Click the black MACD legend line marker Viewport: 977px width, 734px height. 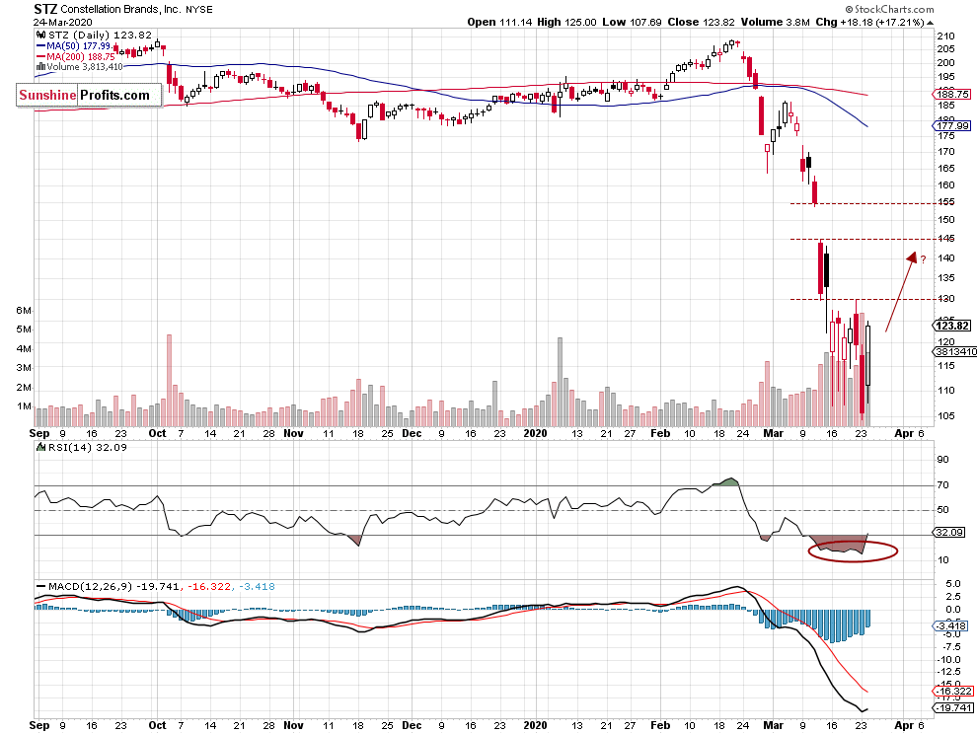pyautogui.click(x=40, y=586)
